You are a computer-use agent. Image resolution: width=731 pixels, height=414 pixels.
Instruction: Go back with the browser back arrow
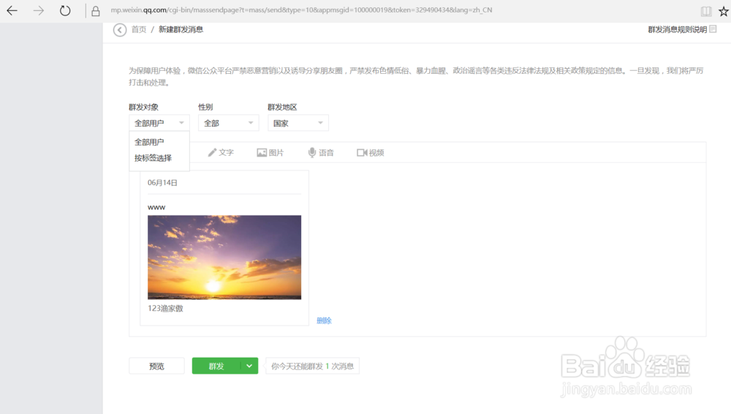click(12, 10)
